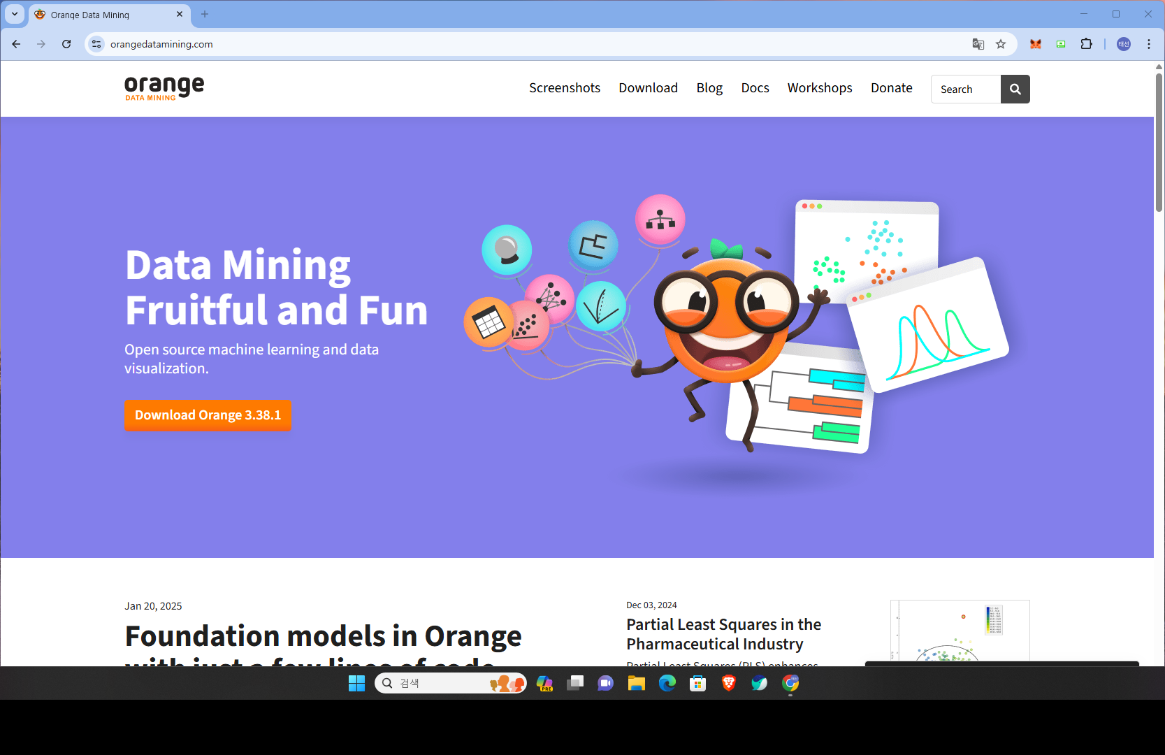
Task: Open the teal bird app in taskbar
Action: (760, 684)
